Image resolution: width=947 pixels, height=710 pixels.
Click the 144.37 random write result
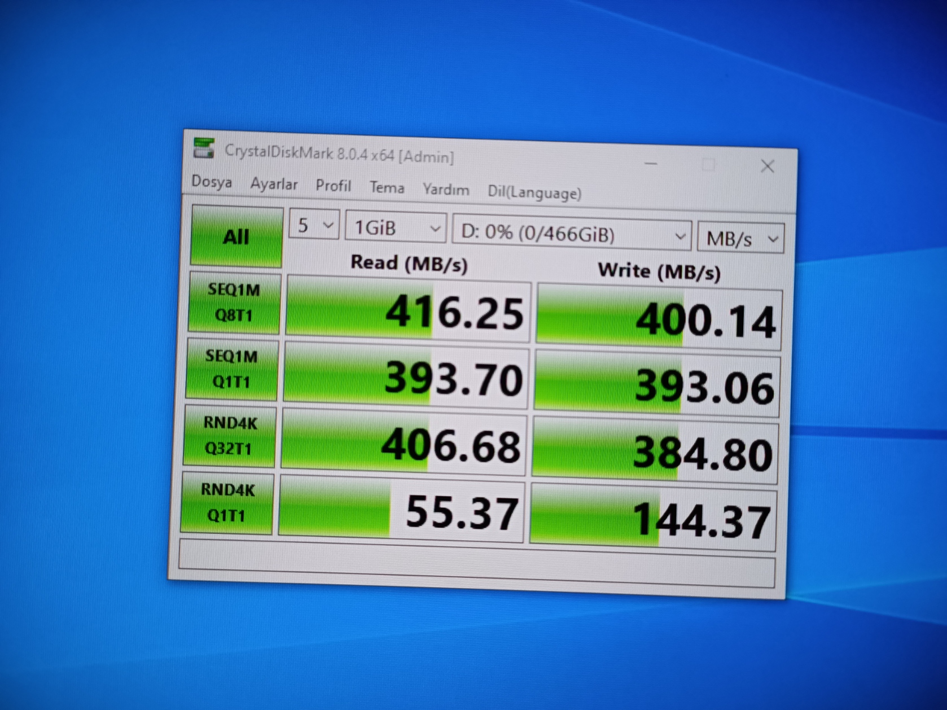(x=653, y=518)
